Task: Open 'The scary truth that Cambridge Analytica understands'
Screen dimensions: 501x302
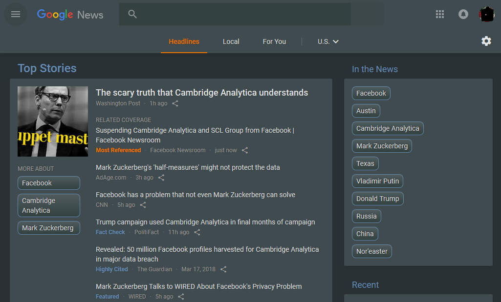Action: pyautogui.click(x=202, y=93)
